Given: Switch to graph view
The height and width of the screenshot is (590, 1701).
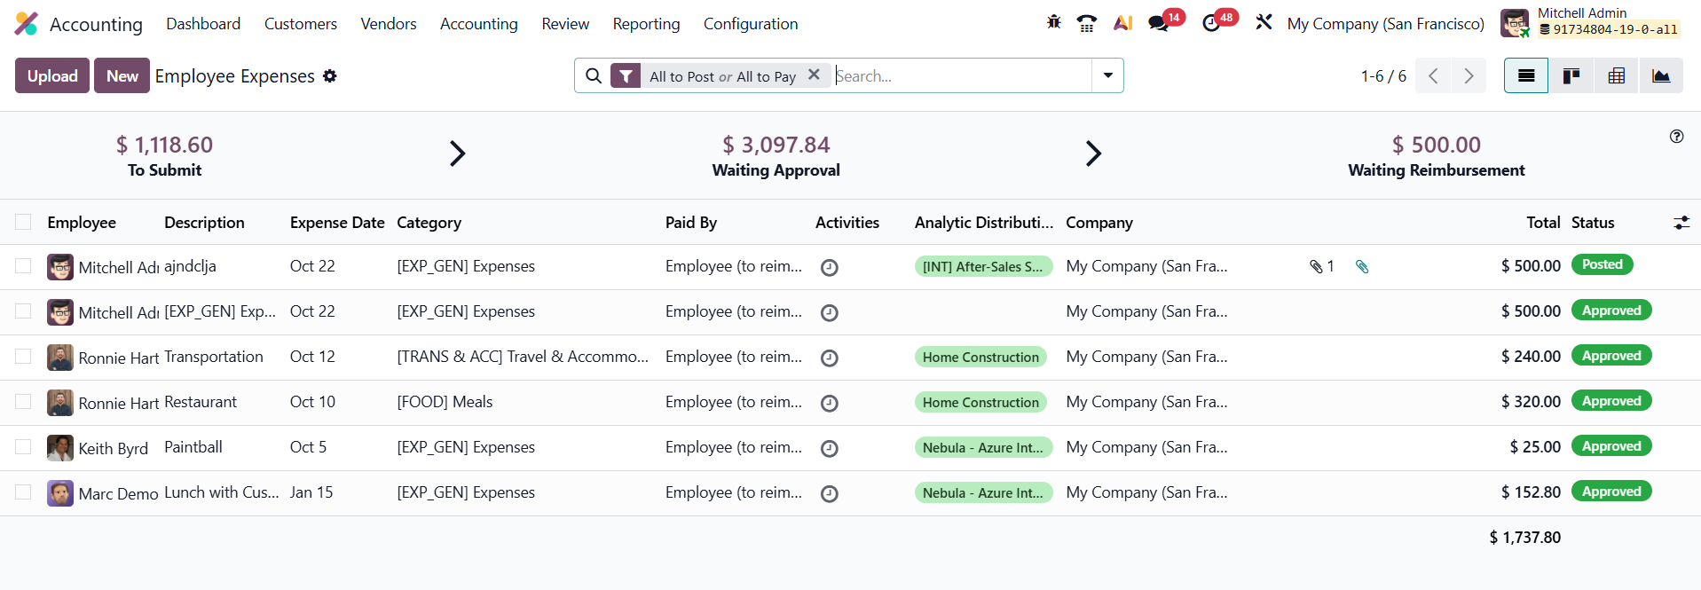Looking at the screenshot, I should (x=1660, y=76).
